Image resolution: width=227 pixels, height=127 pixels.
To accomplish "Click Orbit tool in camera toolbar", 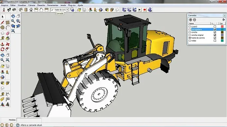I will (13, 16).
